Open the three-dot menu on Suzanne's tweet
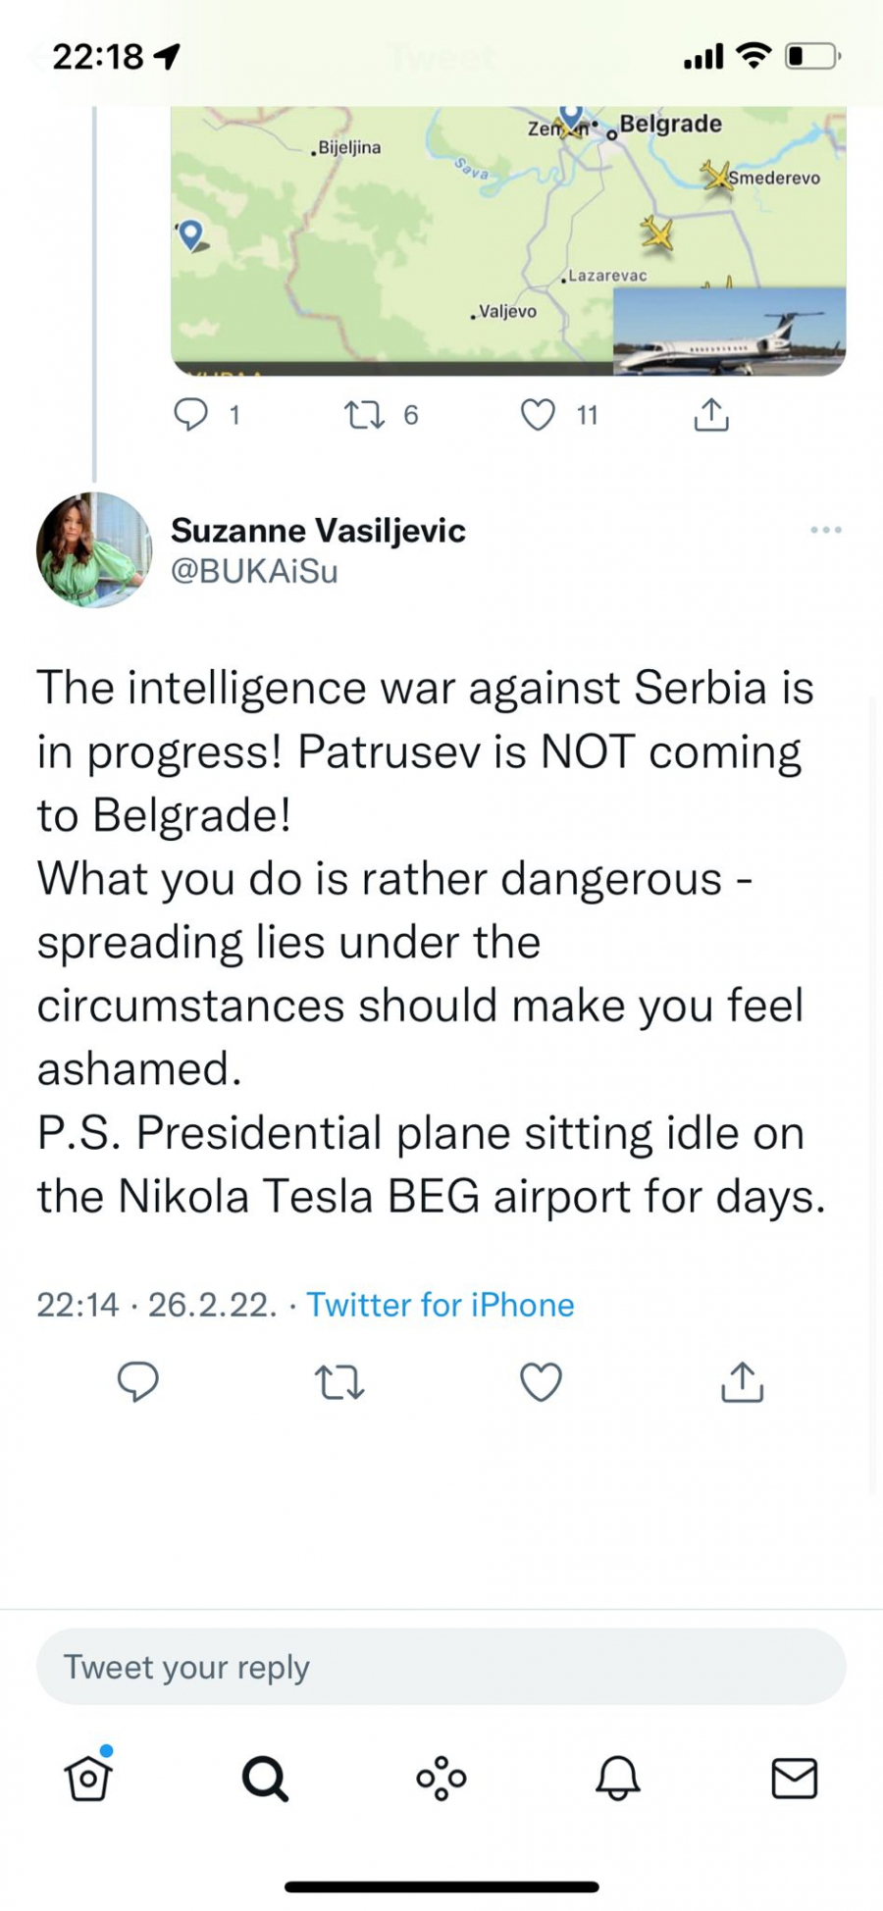 click(827, 530)
